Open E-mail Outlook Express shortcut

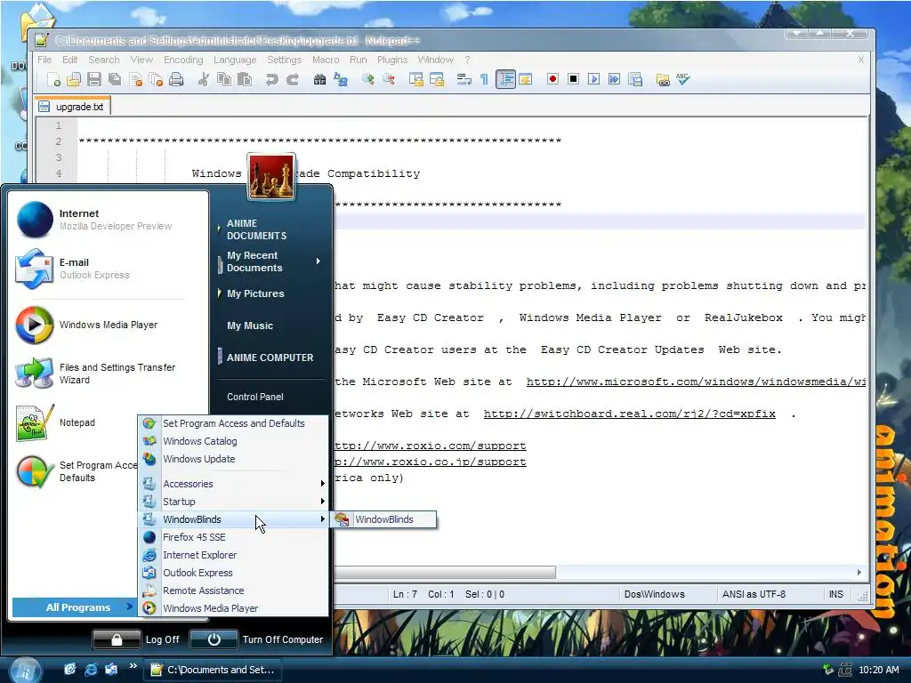click(x=108, y=269)
